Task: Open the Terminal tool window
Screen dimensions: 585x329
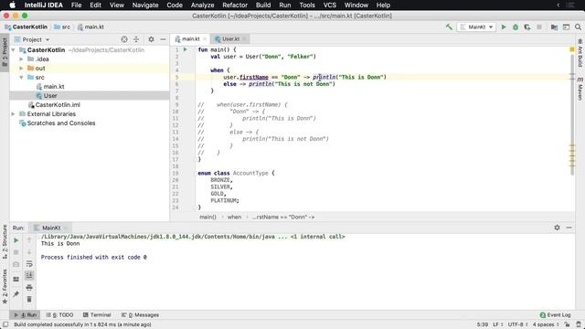Action: (x=97, y=314)
